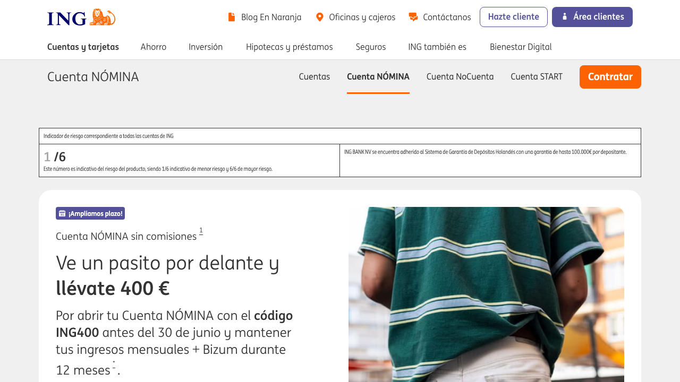Open the Cuentas y tarjetas menu
The image size is (680, 382).
point(83,47)
